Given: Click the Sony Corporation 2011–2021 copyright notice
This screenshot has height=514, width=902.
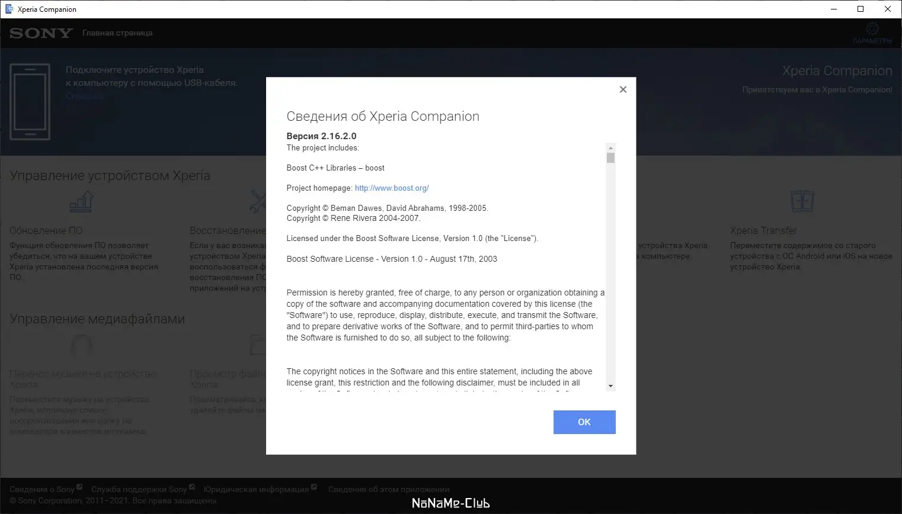Looking at the screenshot, I should [113, 501].
